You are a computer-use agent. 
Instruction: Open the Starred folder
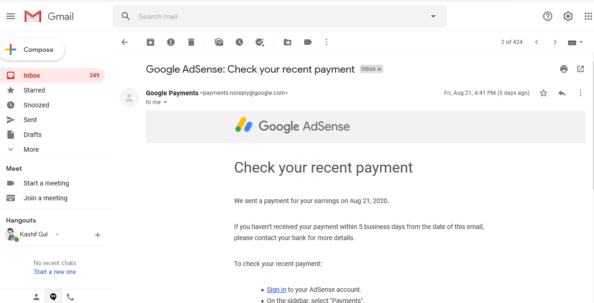[x=34, y=90]
